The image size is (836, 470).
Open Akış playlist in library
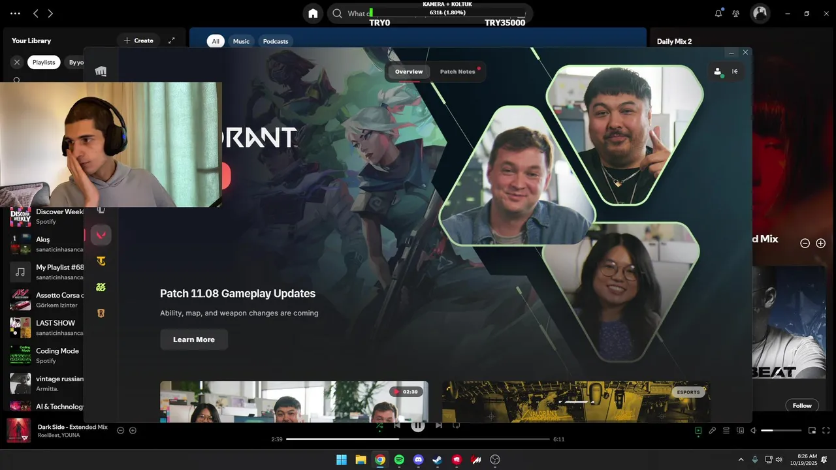46,244
